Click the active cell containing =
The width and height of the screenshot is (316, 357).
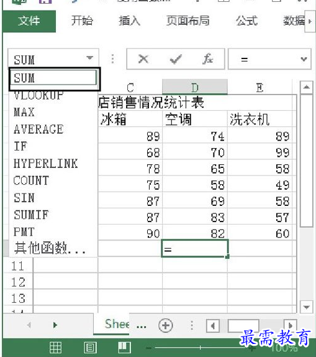tap(195, 249)
